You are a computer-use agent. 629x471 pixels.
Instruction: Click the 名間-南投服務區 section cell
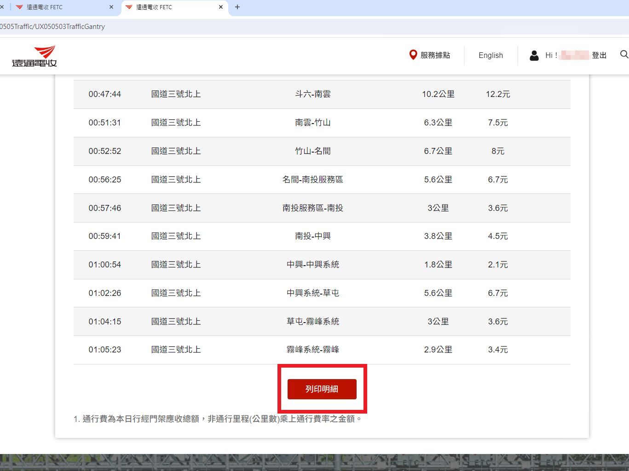point(312,180)
